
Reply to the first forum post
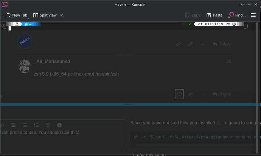click(x=222, y=44)
